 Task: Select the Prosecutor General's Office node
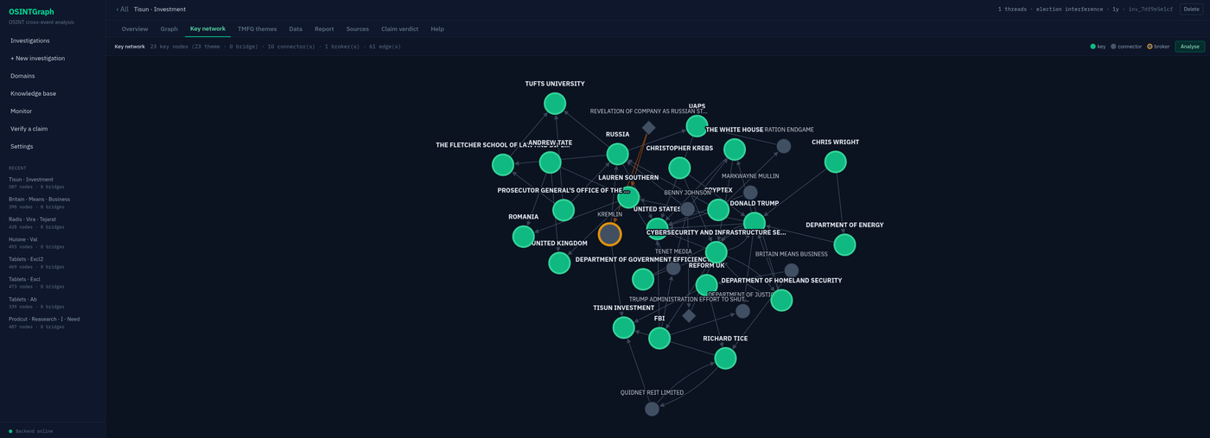point(563,210)
